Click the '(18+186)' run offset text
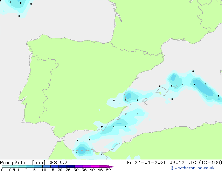222x171 pixels. tap(210, 163)
